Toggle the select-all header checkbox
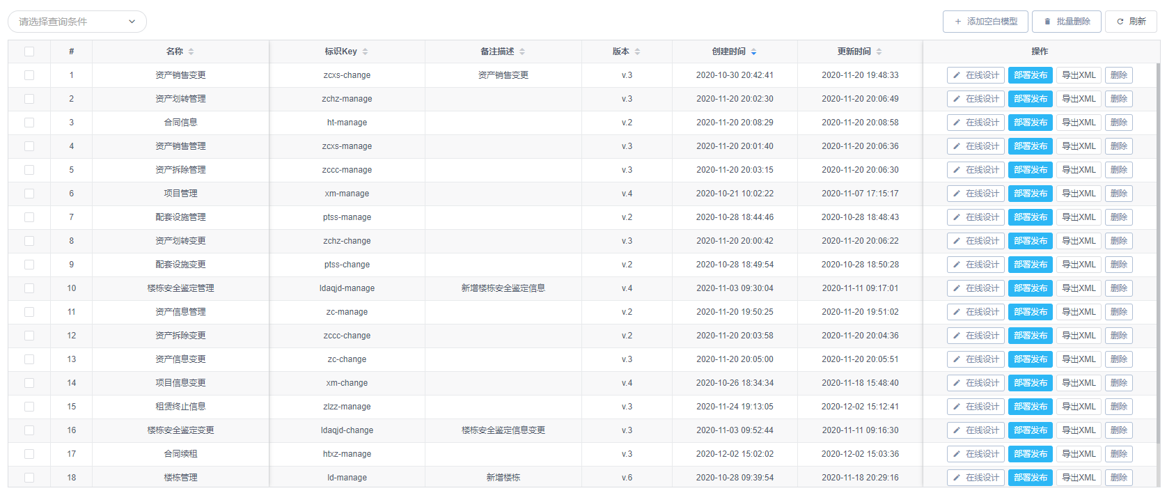The height and width of the screenshot is (493, 1167). point(29,52)
